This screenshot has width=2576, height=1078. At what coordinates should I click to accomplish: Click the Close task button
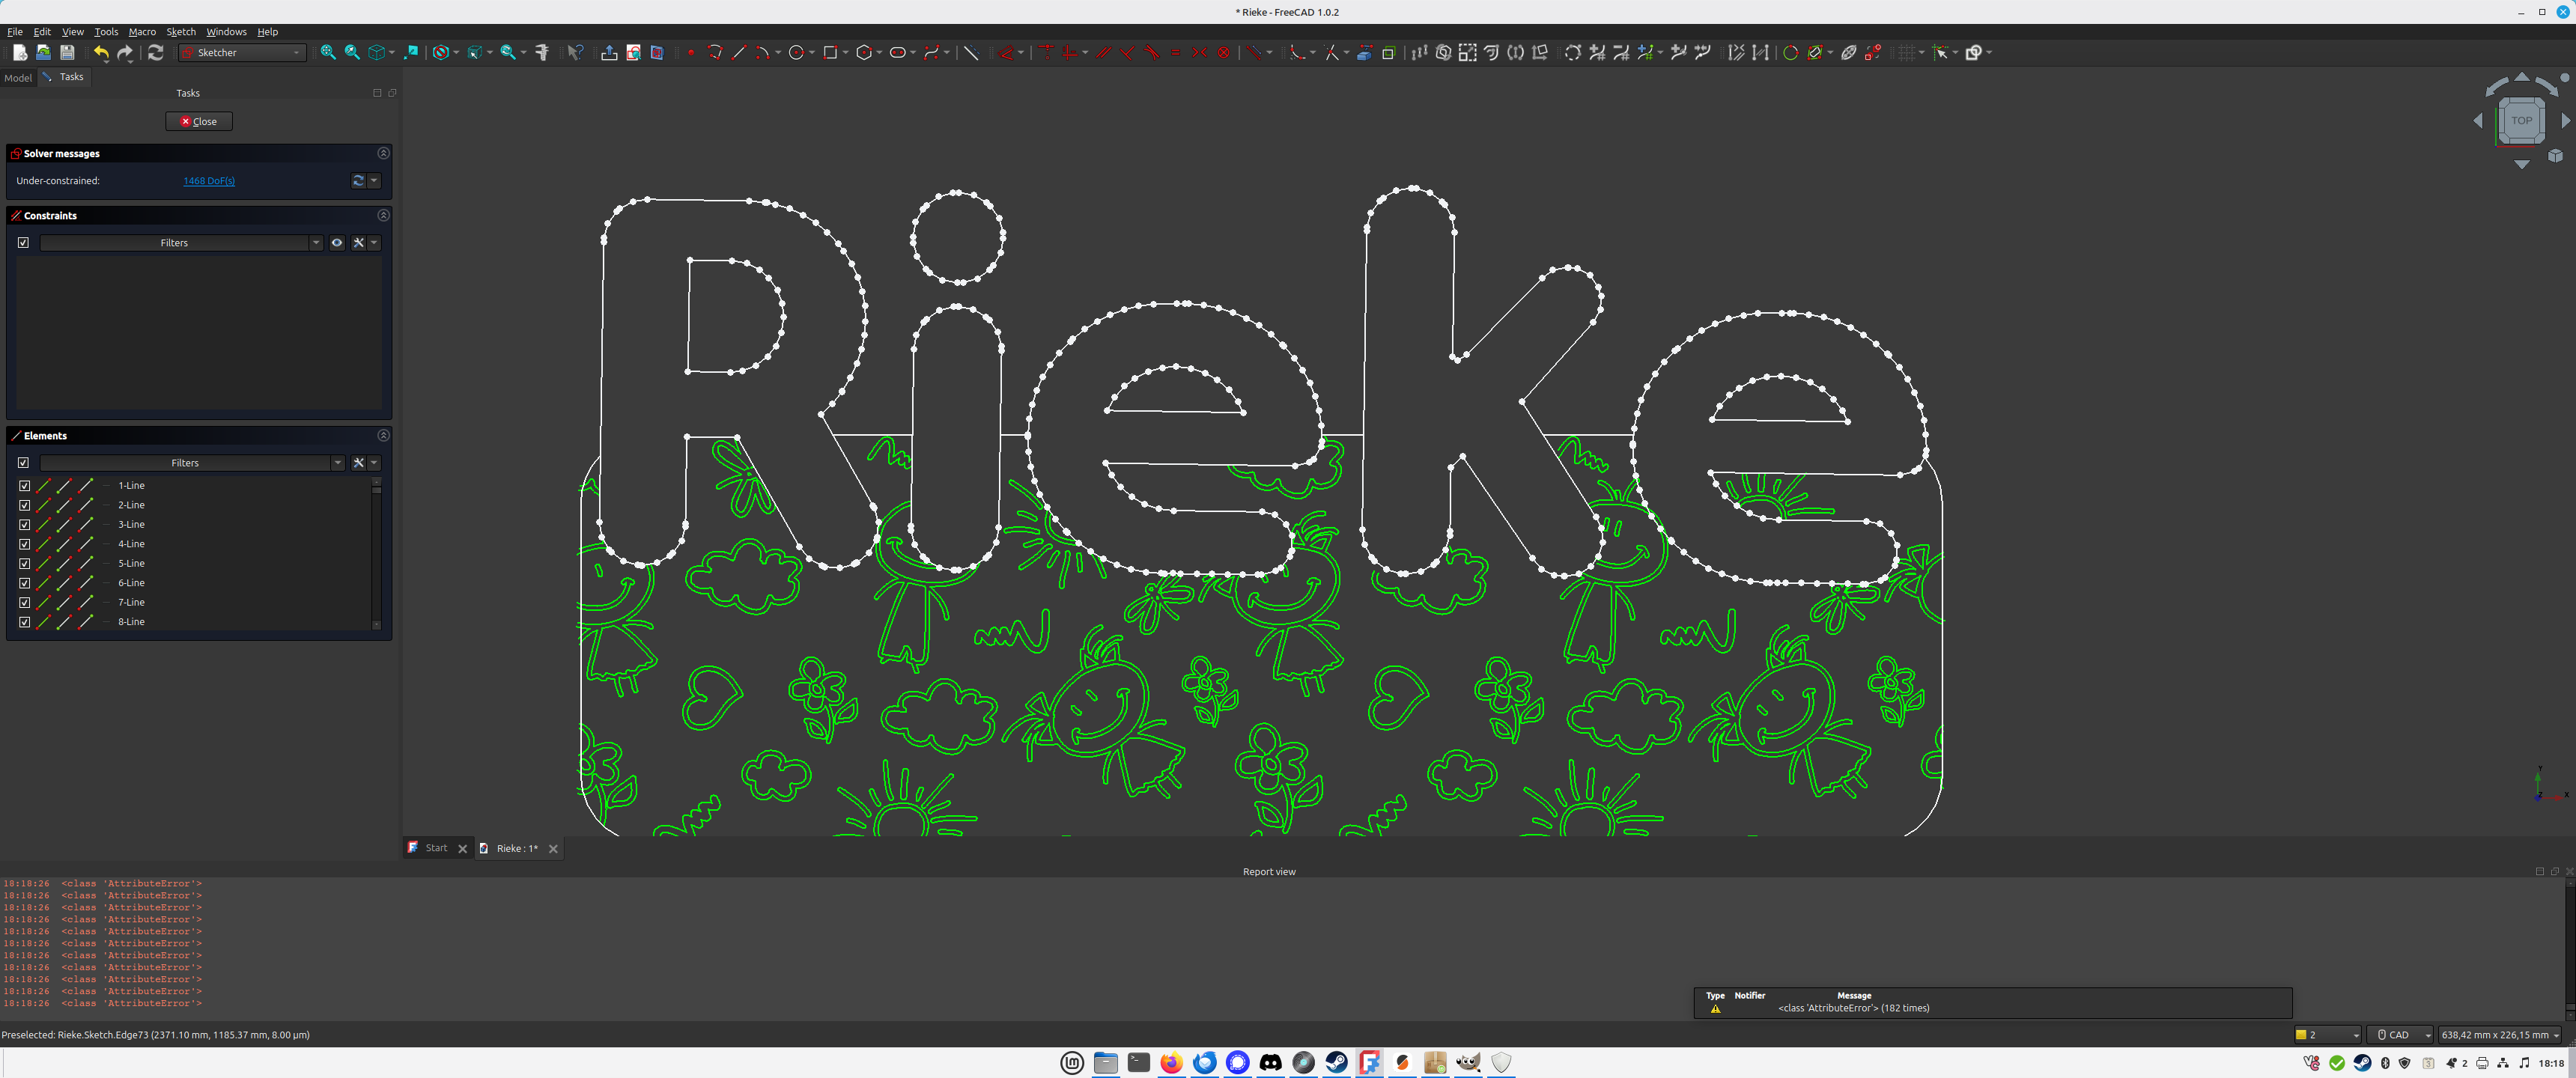[x=199, y=121]
